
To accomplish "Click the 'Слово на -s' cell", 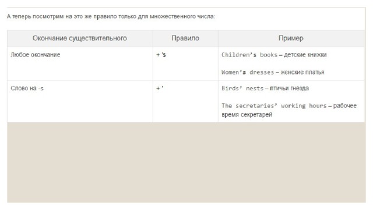I will pyautogui.click(x=80, y=101).
